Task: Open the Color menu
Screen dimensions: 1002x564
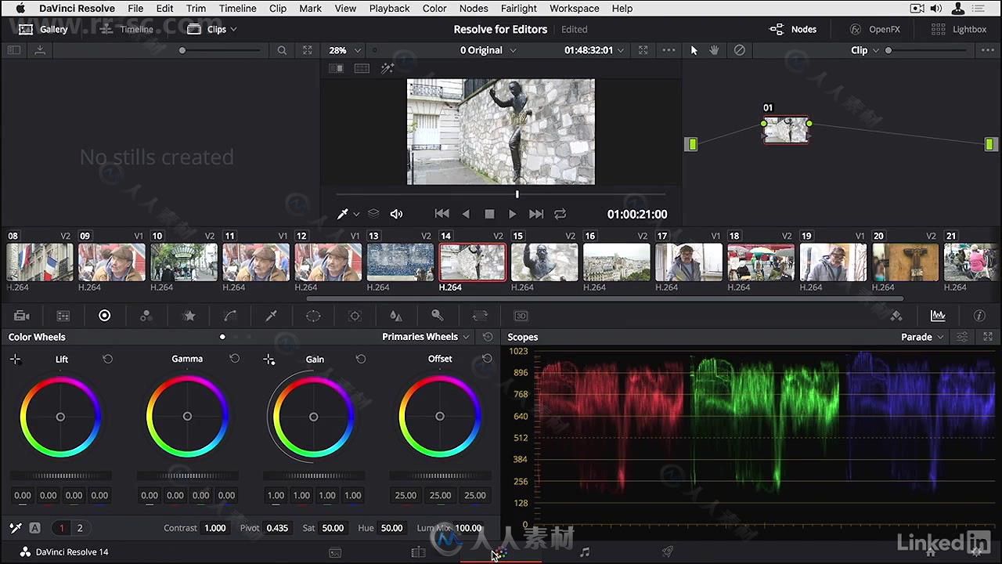Action: (434, 9)
